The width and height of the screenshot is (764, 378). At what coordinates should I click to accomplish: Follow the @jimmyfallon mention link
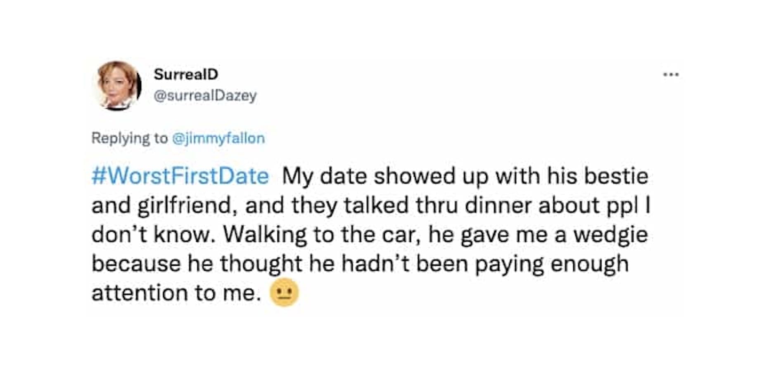click(x=218, y=138)
